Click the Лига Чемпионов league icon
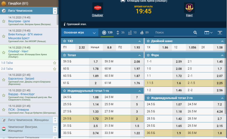 point(4,11)
